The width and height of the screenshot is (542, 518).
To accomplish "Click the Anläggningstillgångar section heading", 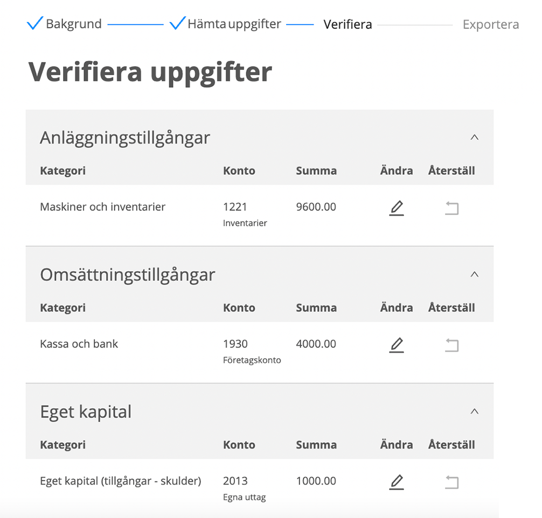I will coord(125,138).
